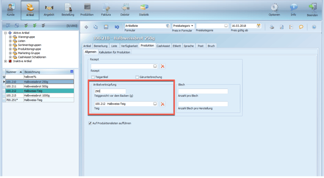Screen dimensions: 324x178
Task: Open the Bruch tab
Action: click(x=211, y=46)
